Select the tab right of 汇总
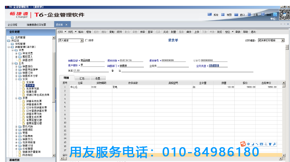Screen dimensions: 290x162 click(98, 78)
